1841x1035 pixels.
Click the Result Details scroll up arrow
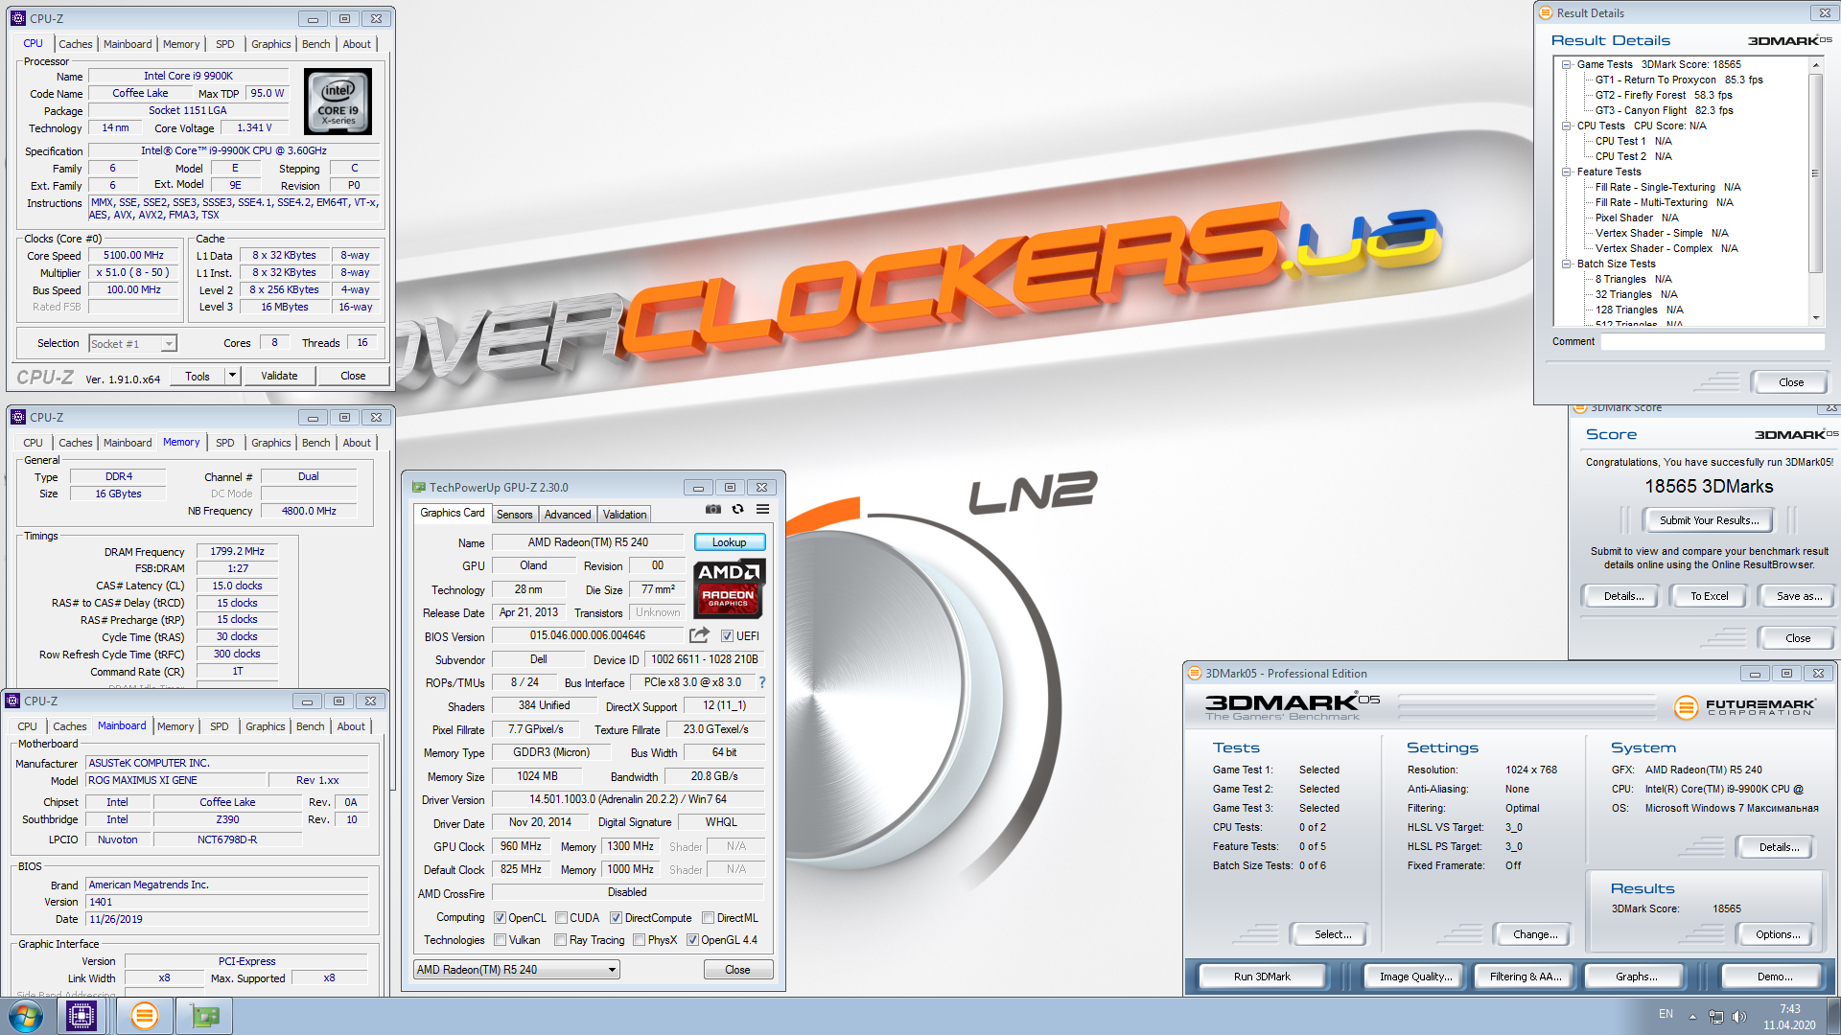pyautogui.click(x=1815, y=64)
